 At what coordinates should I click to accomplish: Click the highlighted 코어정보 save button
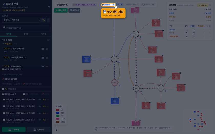pyautogui.click(x=109, y=5)
